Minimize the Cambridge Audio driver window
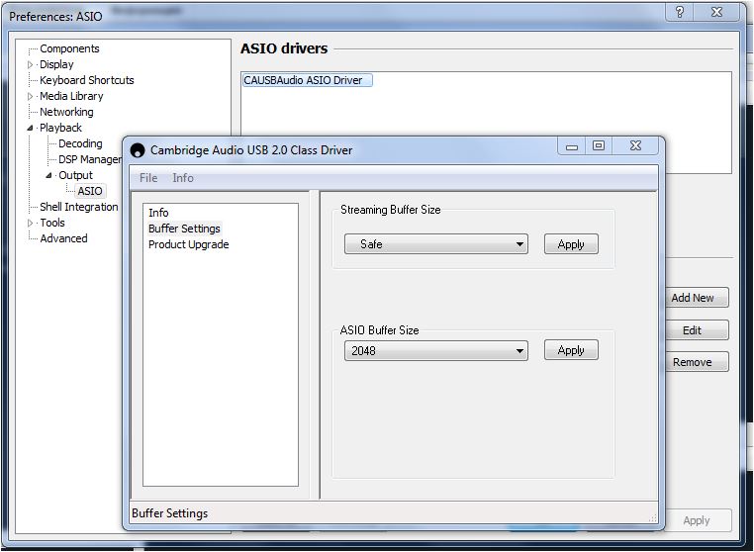Screen dimensions: 754x552 pos(572,146)
